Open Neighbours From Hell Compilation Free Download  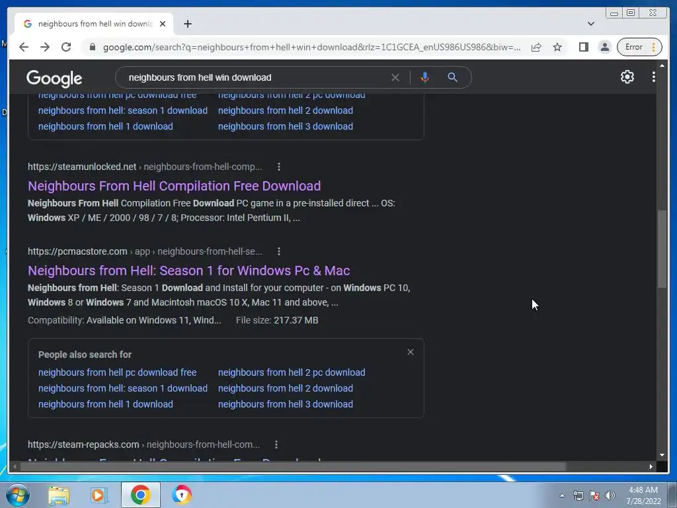coord(175,186)
